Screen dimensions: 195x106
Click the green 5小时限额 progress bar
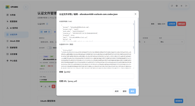48,82
